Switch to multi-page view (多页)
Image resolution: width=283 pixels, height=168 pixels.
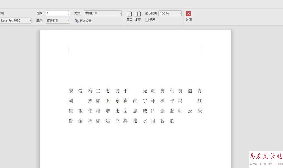pyautogui.click(x=138, y=16)
